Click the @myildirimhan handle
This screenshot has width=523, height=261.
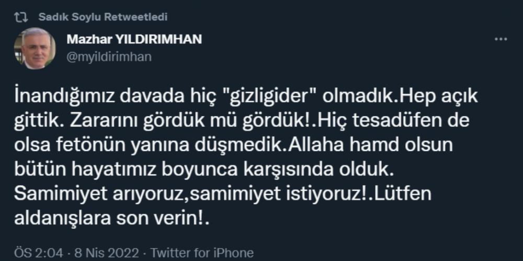(109, 57)
